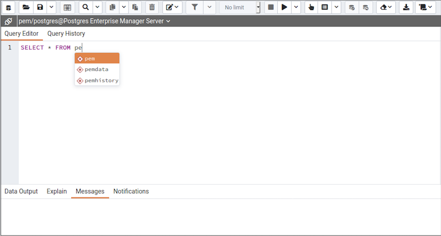Viewport: 441px width, 236px height.
Task: Click the delete trash can icon
Action: [152, 8]
